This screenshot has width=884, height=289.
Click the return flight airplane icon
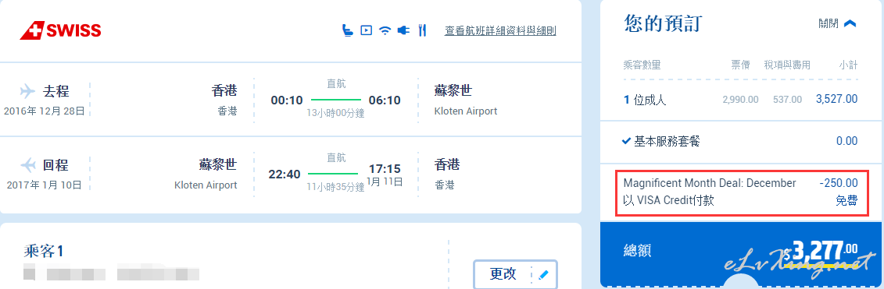click(x=28, y=164)
